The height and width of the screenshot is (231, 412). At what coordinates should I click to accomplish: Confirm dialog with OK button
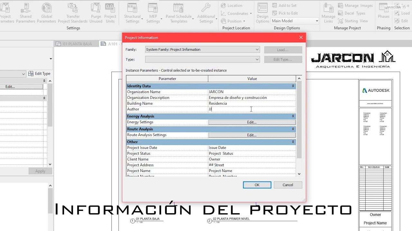(x=257, y=185)
